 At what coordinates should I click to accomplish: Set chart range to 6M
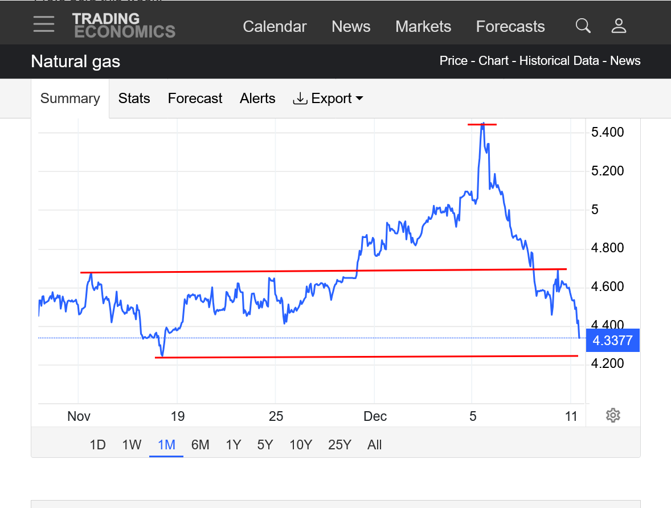tap(200, 445)
